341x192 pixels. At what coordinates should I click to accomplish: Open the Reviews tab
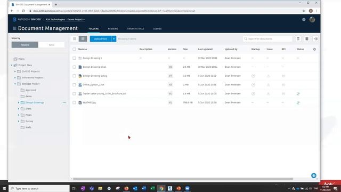(x=113, y=29)
